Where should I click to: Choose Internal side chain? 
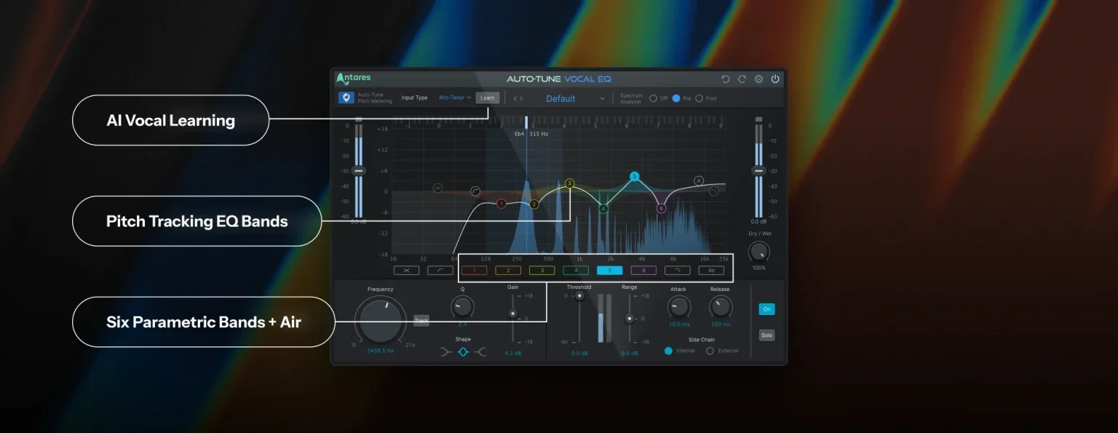click(668, 351)
